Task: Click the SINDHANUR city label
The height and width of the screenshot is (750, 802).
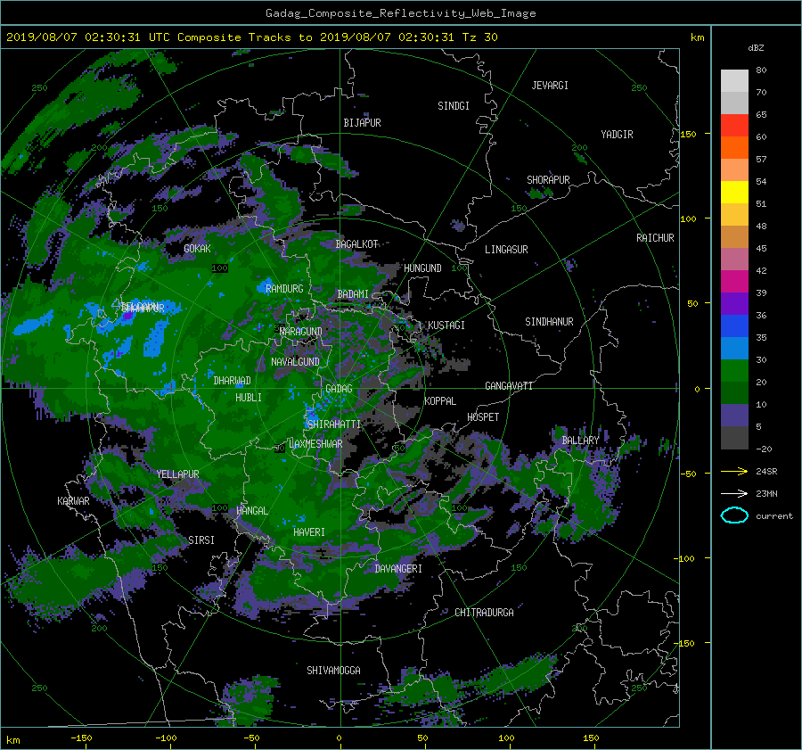Action: point(549,322)
